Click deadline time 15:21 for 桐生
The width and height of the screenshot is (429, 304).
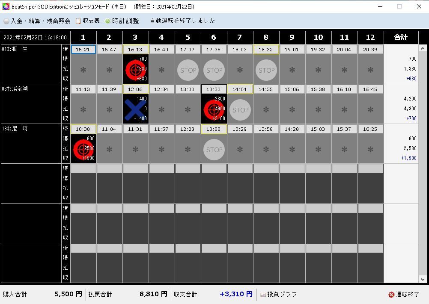tap(83, 50)
